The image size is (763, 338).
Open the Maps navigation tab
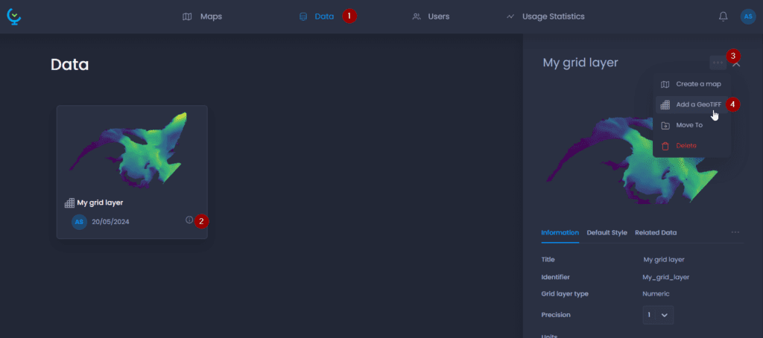pyautogui.click(x=202, y=16)
